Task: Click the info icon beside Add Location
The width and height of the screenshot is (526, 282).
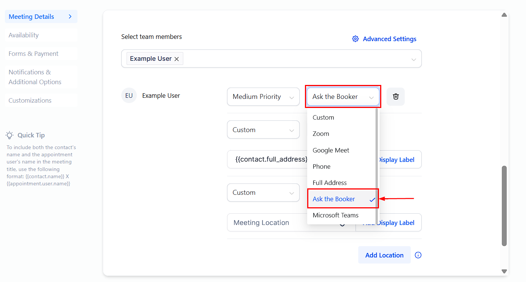Action: (418, 255)
